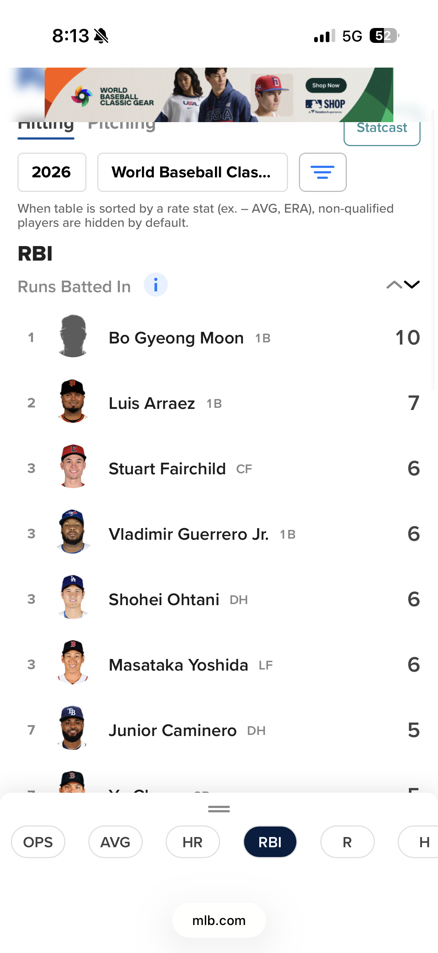Tap the drag handle on stat bar
This screenshot has height=953, width=438.
tap(219, 809)
